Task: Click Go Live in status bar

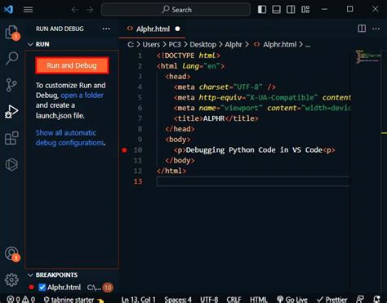Action: click(292, 300)
